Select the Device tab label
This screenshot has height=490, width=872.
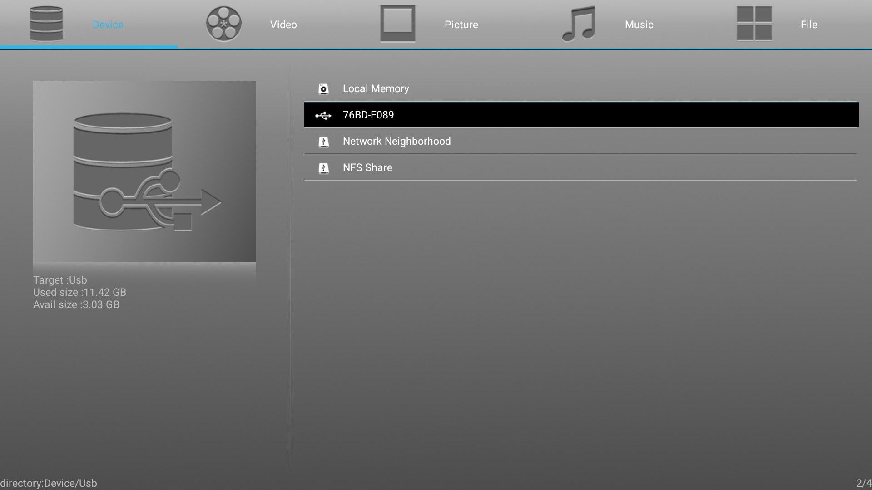pos(108,24)
